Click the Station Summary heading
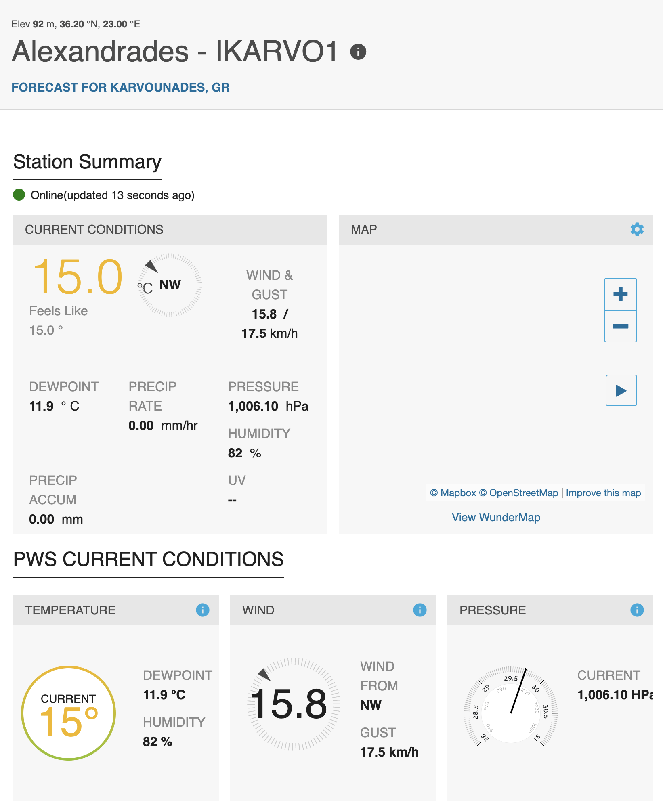This screenshot has height=809, width=663. click(87, 162)
